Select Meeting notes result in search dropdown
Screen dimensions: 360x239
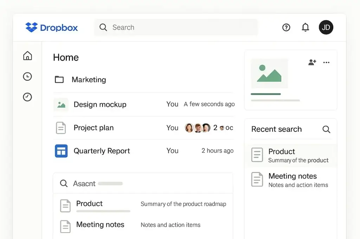point(143,226)
